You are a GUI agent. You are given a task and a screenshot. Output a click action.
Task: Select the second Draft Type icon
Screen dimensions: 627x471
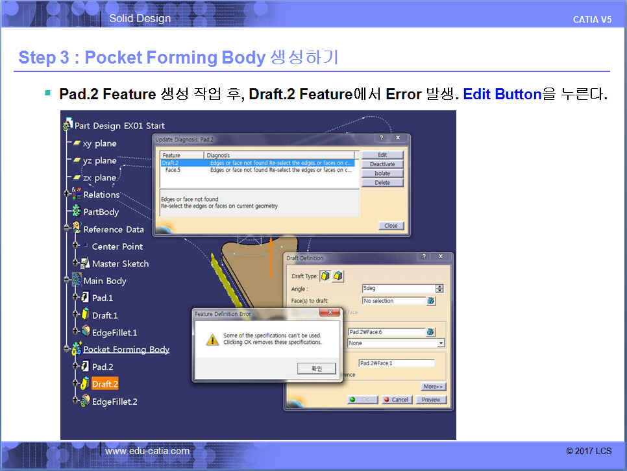tap(338, 276)
